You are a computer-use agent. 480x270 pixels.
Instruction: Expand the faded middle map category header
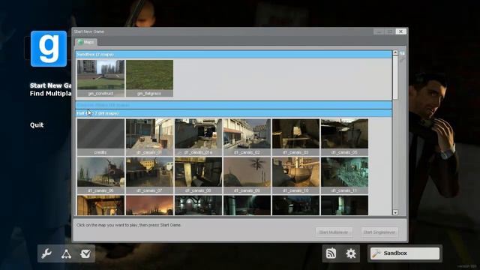(x=234, y=105)
